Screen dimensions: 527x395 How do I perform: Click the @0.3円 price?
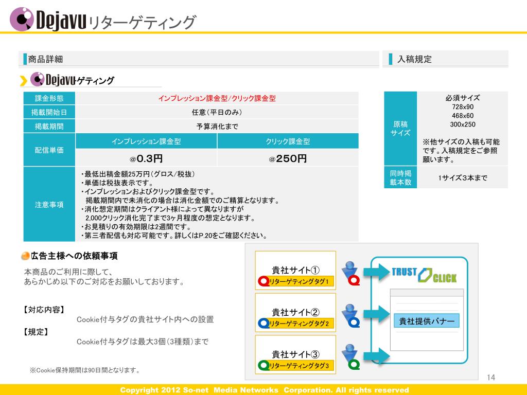[x=146, y=158]
